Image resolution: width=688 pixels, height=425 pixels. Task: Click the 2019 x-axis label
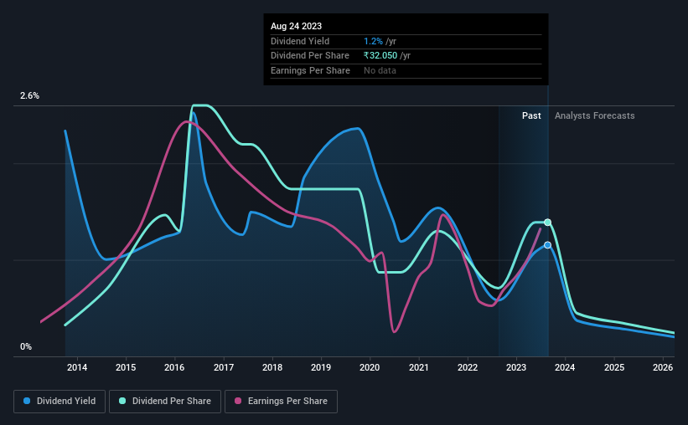pyautogui.click(x=321, y=367)
